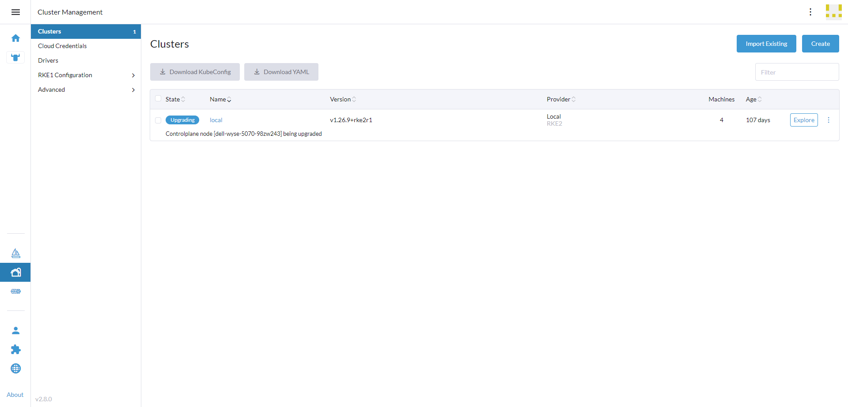Select Cloud Credentials in side menu
Image resolution: width=848 pixels, height=407 pixels.
tap(62, 46)
